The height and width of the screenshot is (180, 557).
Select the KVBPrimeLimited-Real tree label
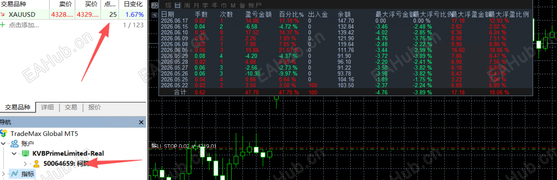[68, 154]
